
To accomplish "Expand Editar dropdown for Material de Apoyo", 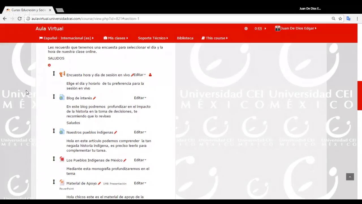I will pos(140,183).
